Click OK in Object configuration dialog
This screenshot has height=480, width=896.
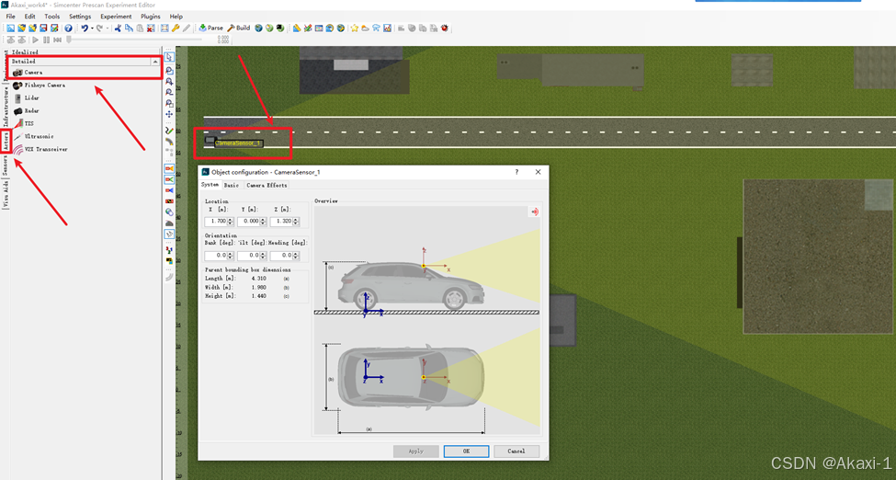pyautogui.click(x=466, y=451)
